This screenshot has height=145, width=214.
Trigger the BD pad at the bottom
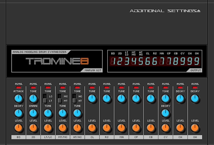pos(19,137)
